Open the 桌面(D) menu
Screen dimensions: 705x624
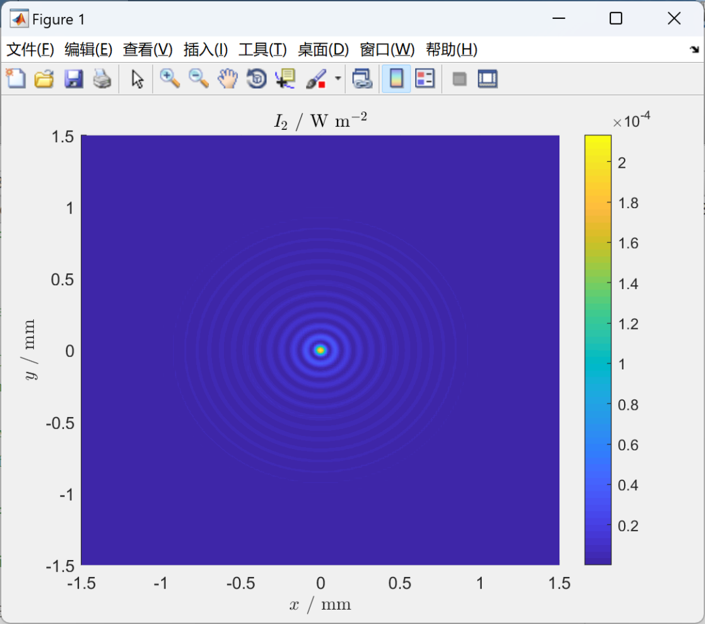pyautogui.click(x=323, y=50)
